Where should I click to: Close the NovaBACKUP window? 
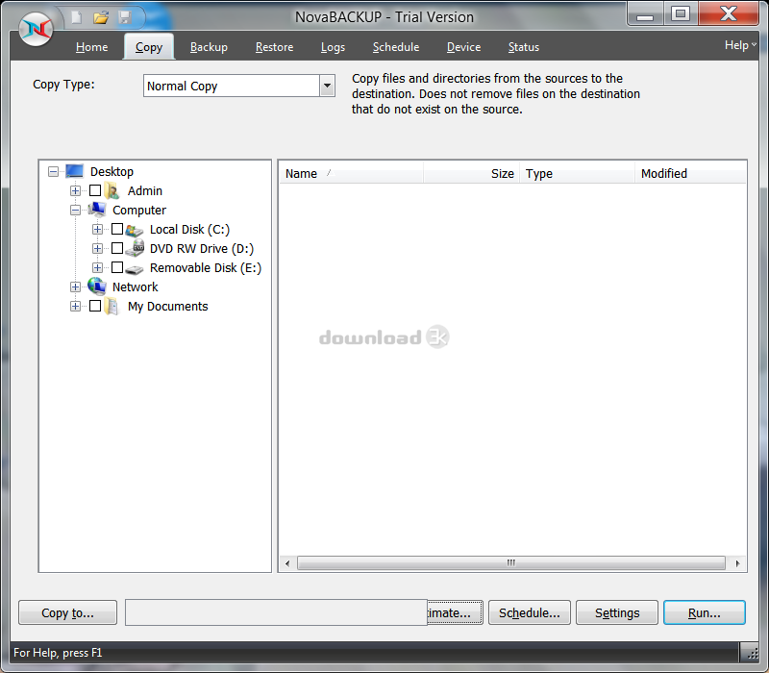729,13
